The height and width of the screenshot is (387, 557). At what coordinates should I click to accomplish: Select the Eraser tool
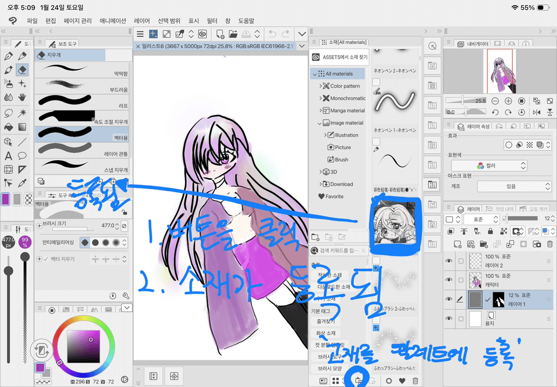(23, 70)
